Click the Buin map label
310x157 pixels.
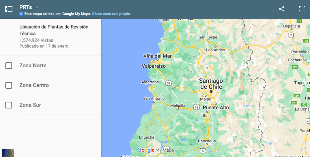206,115
